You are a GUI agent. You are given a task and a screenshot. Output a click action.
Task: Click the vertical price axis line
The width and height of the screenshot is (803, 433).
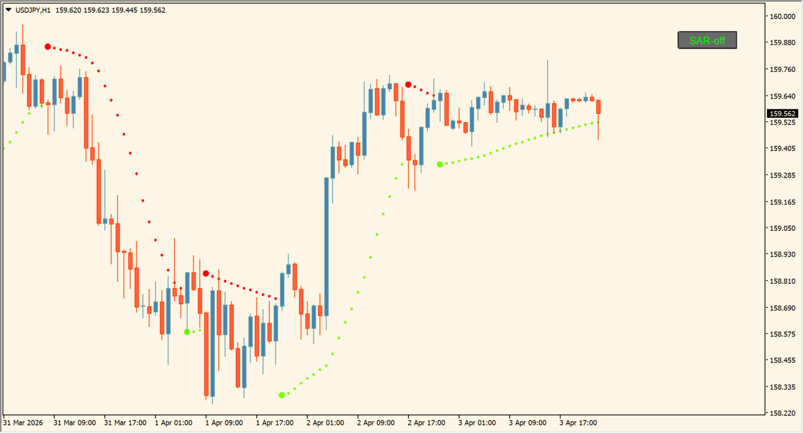click(x=764, y=221)
